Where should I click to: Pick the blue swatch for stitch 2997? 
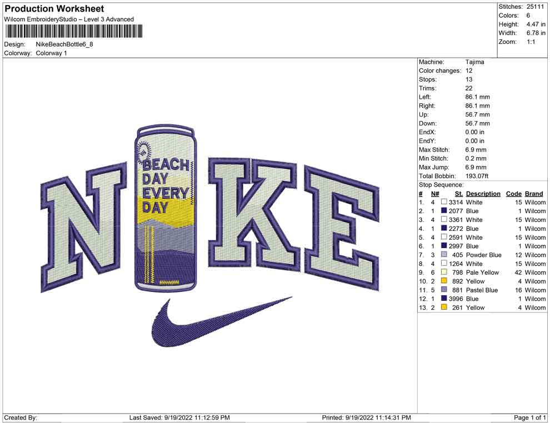tap(444, 246)
